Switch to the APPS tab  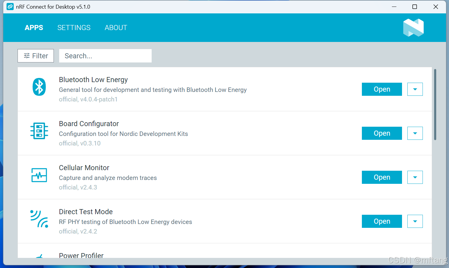[34, 28]
